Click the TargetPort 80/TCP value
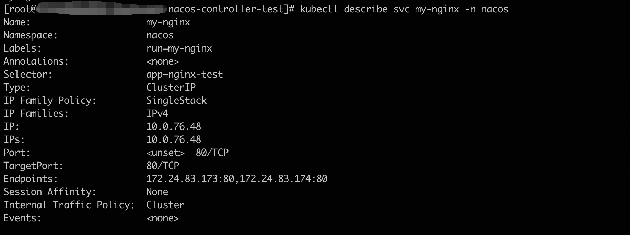630x235 pixels. pyautogui.click(x=163, y=166)
